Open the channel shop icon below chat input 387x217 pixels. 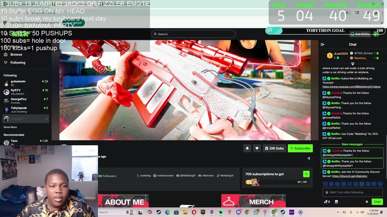click(336, 202)
